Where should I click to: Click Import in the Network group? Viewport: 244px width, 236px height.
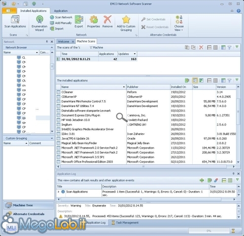point(57,29)
